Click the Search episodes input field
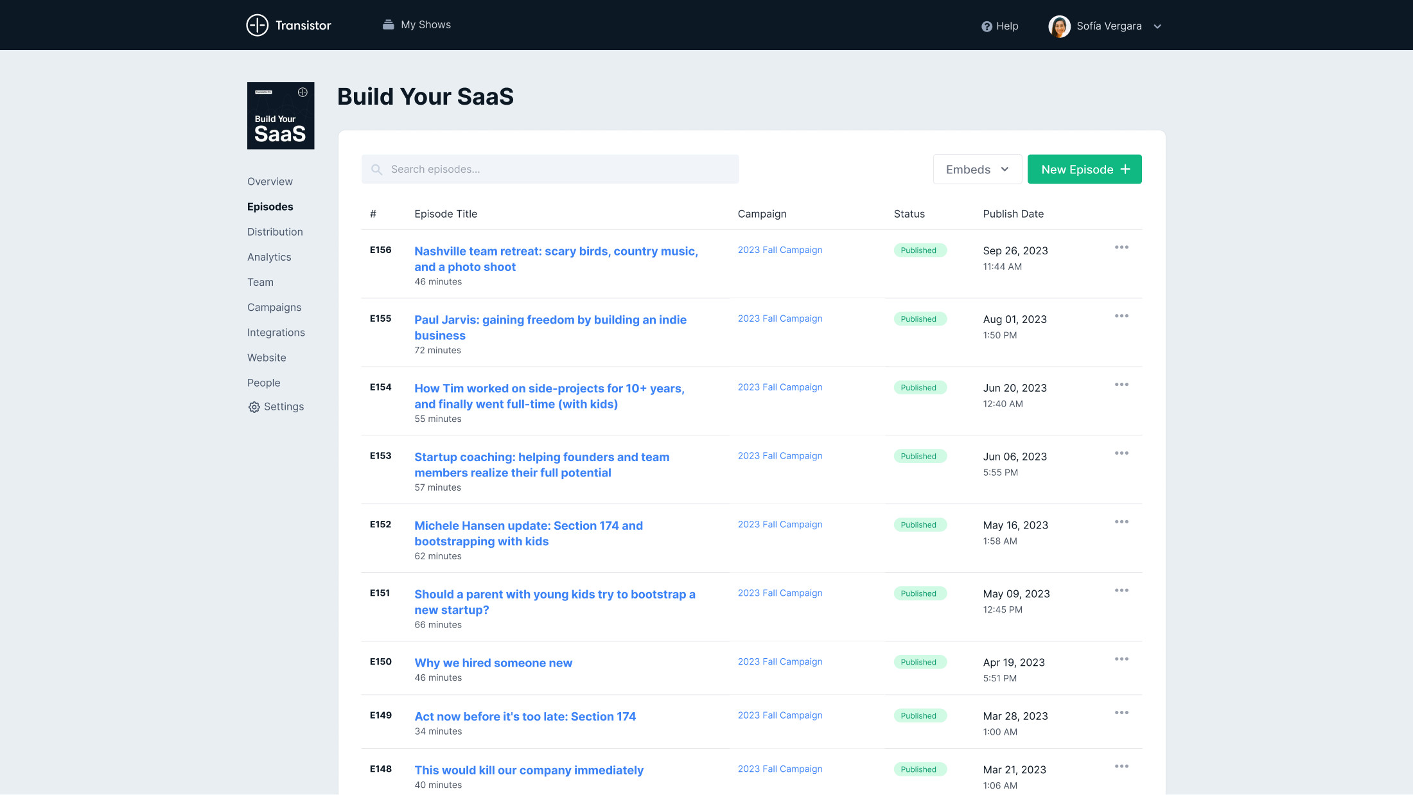Screen dimensions: 1413x795 tap(559, 170)
